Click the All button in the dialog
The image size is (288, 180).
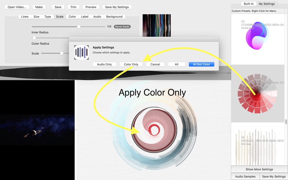point(176,64)
